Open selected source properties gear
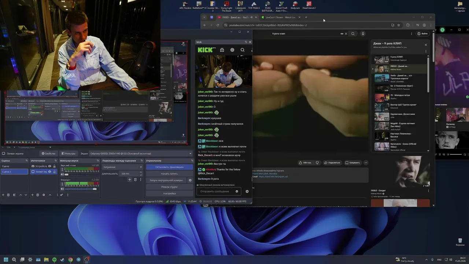 tap(44, 195)
